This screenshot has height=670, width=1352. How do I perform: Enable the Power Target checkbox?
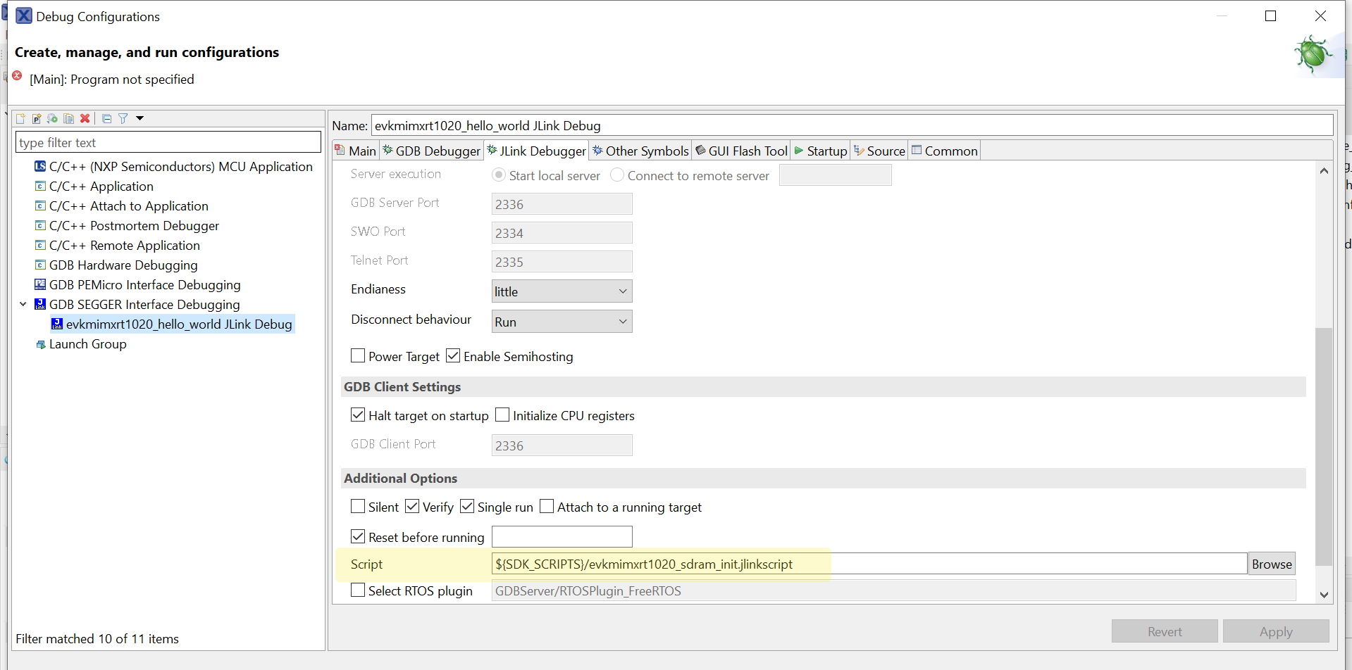pos(358,356)
